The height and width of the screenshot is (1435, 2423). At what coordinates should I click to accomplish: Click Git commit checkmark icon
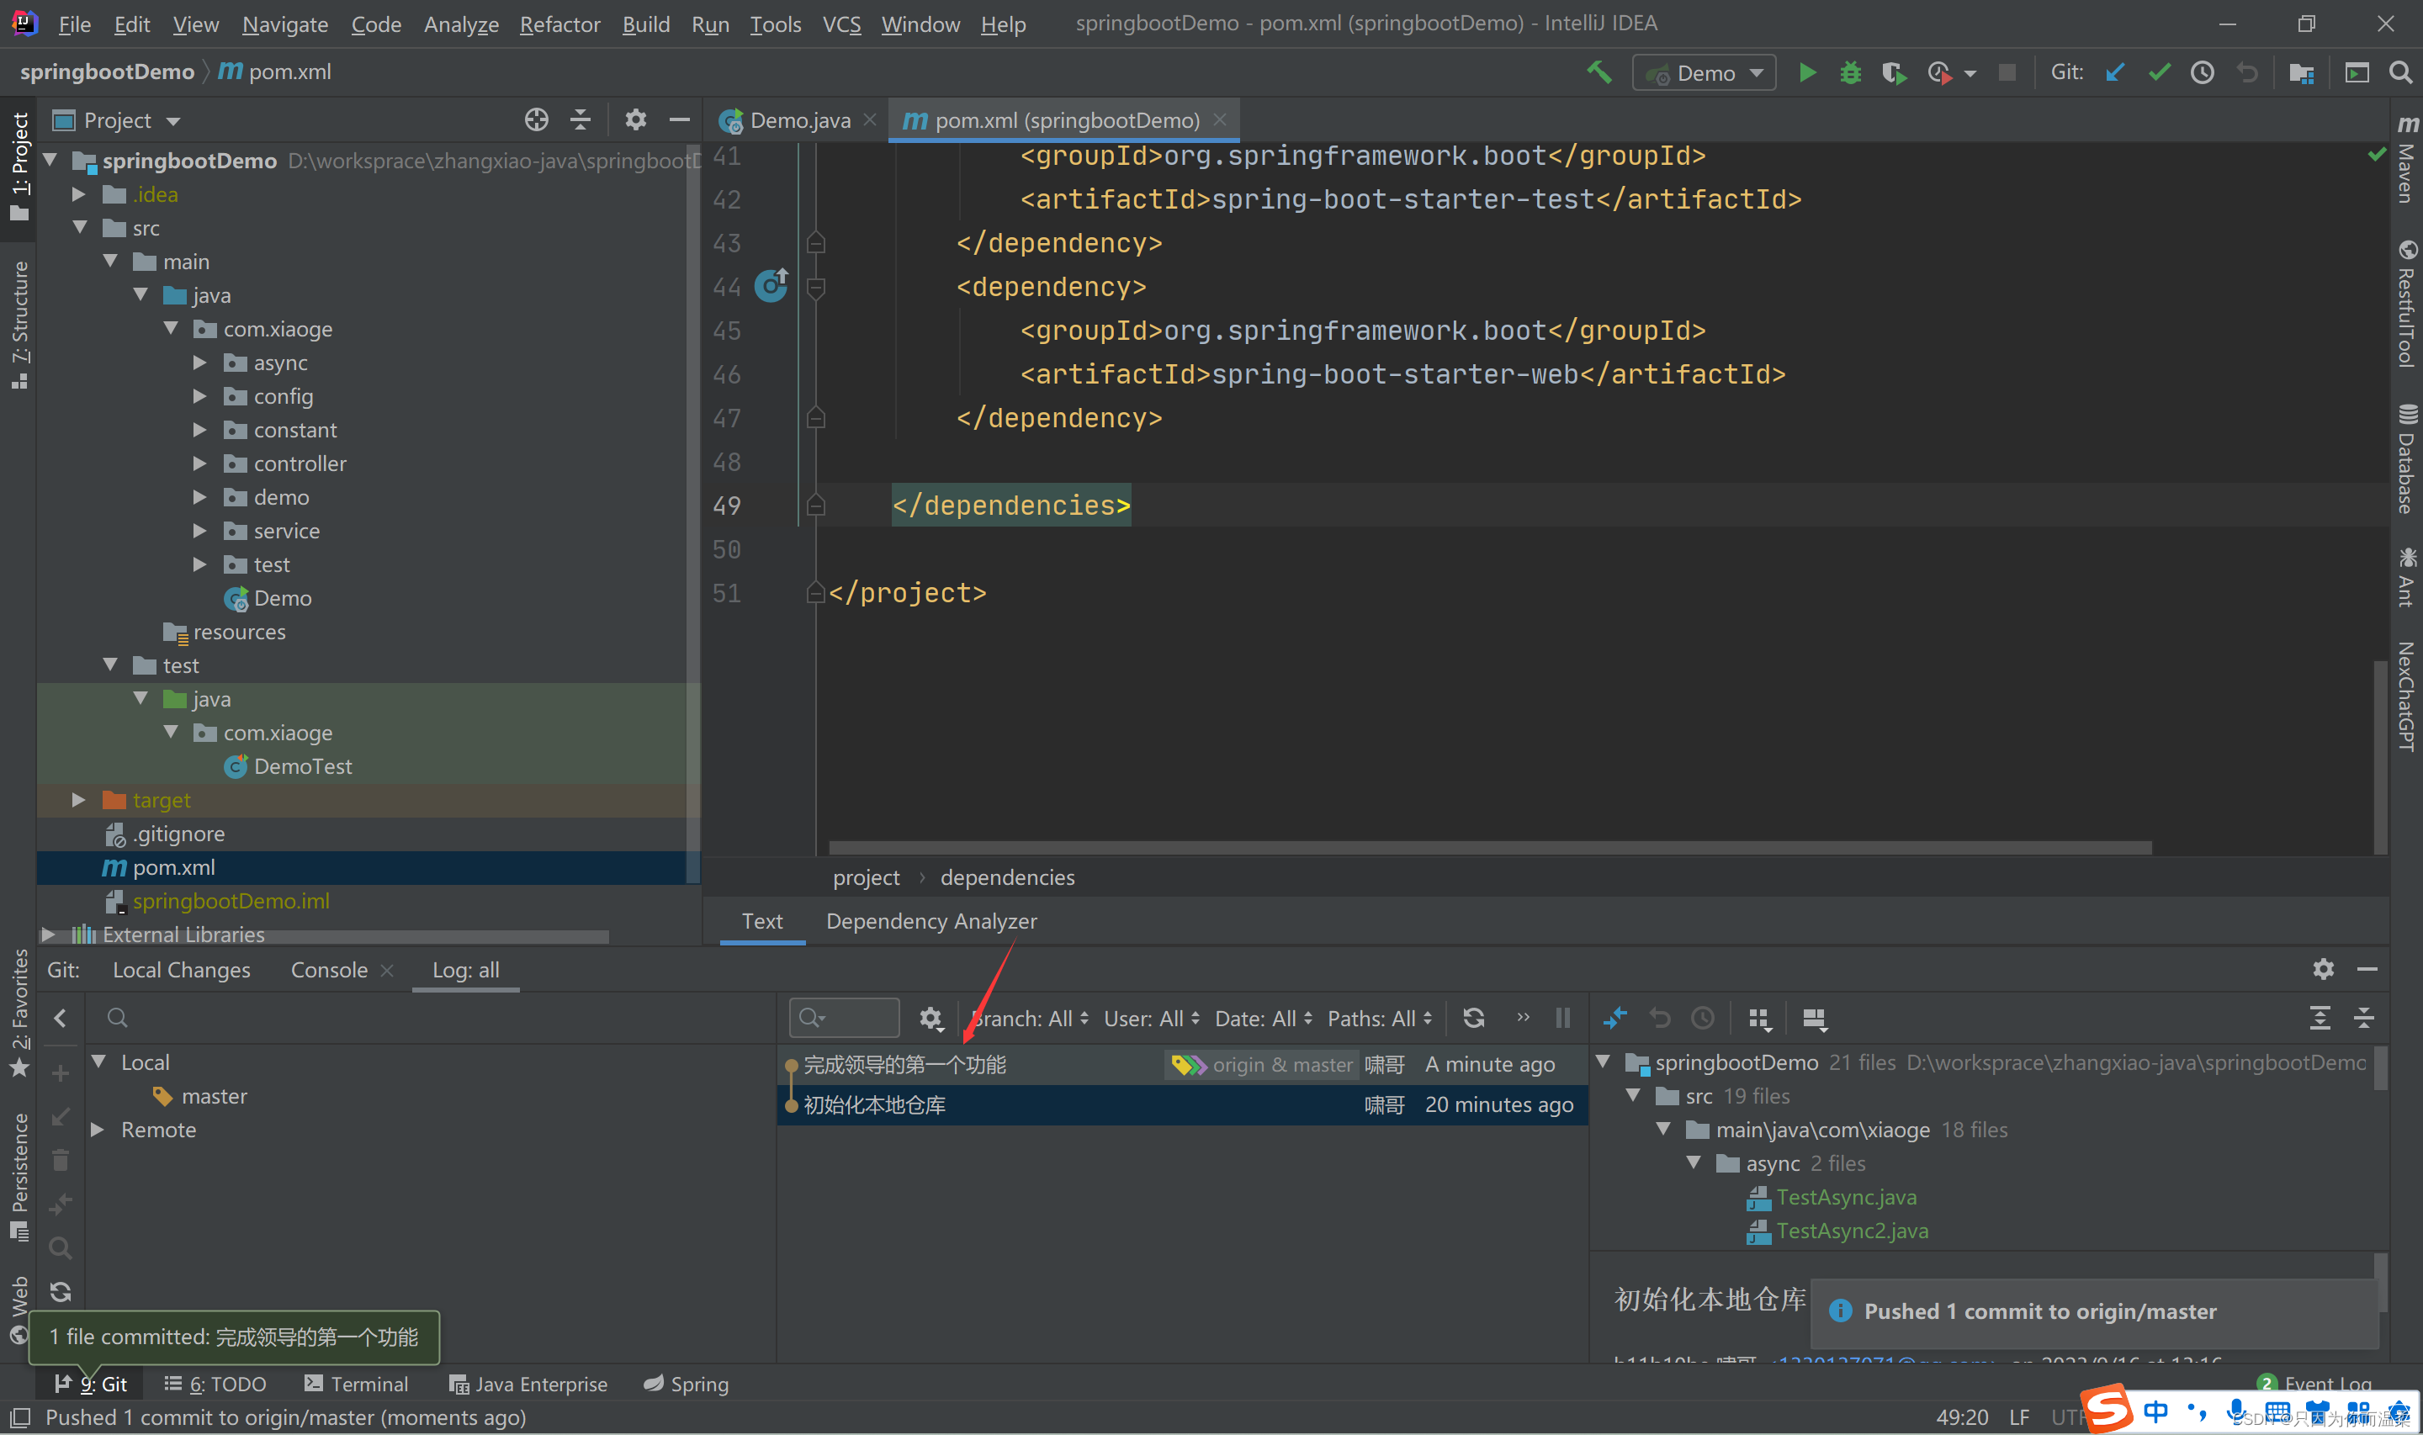(2158, 72)
